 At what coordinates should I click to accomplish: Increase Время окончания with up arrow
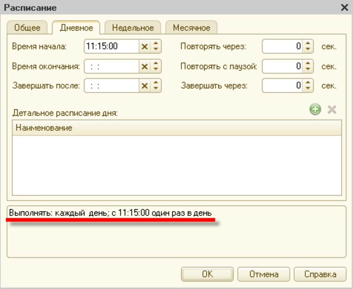click(156, 63)
